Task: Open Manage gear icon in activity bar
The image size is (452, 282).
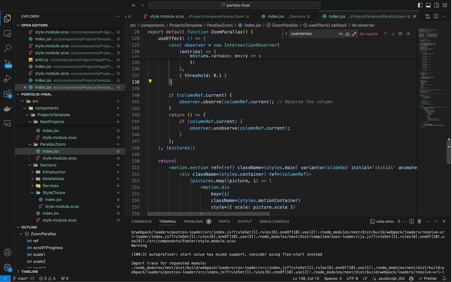Action: 8,267
